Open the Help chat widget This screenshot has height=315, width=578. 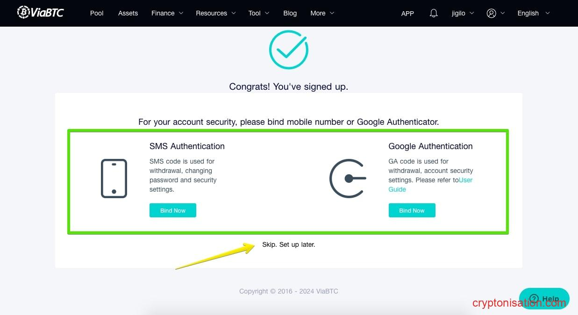tap(544, 299)
